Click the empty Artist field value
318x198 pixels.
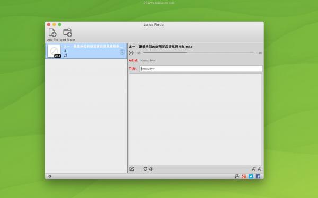pyautogui.click(x=148, y=60)
